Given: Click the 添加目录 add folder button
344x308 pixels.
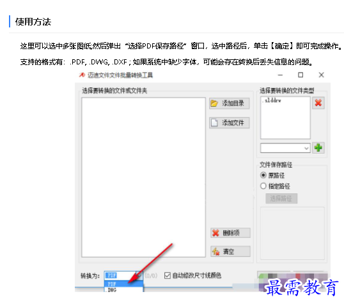Looking at the screenshot, I should tap(230, 103).
